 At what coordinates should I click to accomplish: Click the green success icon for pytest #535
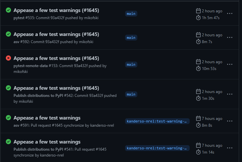[8, 10]
